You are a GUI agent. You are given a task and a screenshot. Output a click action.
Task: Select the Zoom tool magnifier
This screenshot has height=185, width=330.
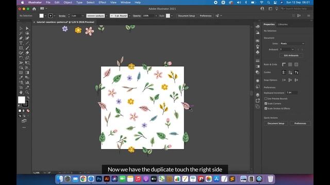pyautogui.click(x=27, y=92)
